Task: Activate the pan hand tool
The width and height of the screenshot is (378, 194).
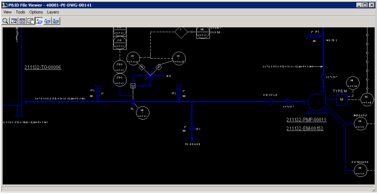Action: coord(30,21)
